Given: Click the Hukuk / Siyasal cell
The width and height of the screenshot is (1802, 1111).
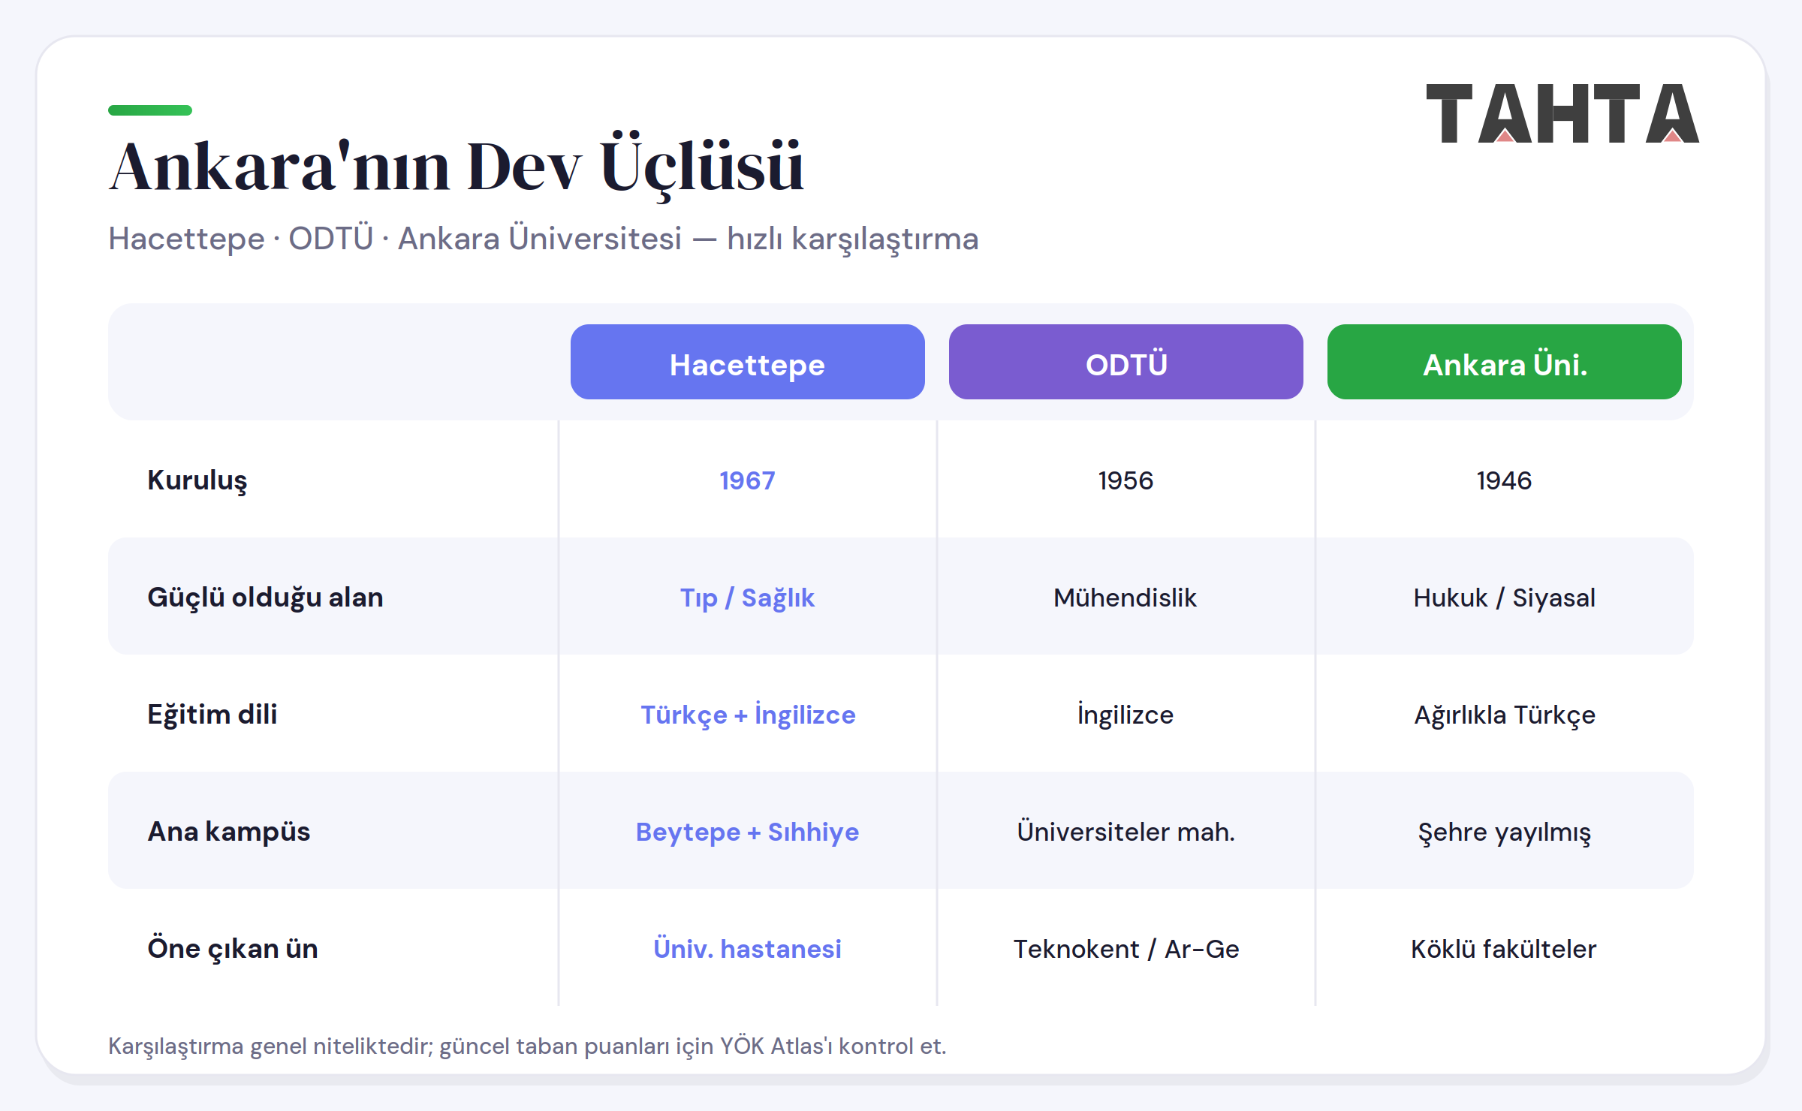Looking at the screenshot, I should coord(1505,598).
